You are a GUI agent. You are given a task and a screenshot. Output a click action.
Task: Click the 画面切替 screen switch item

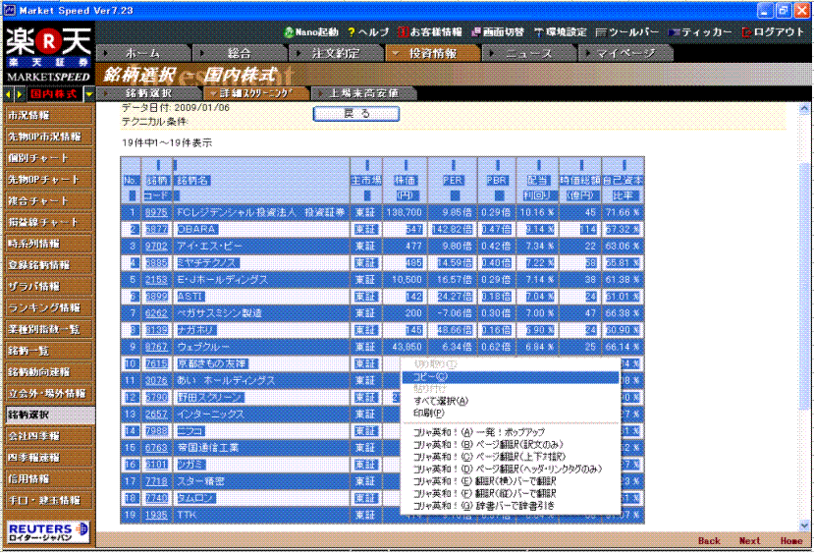pyautogui.click(x=498, y=32)
